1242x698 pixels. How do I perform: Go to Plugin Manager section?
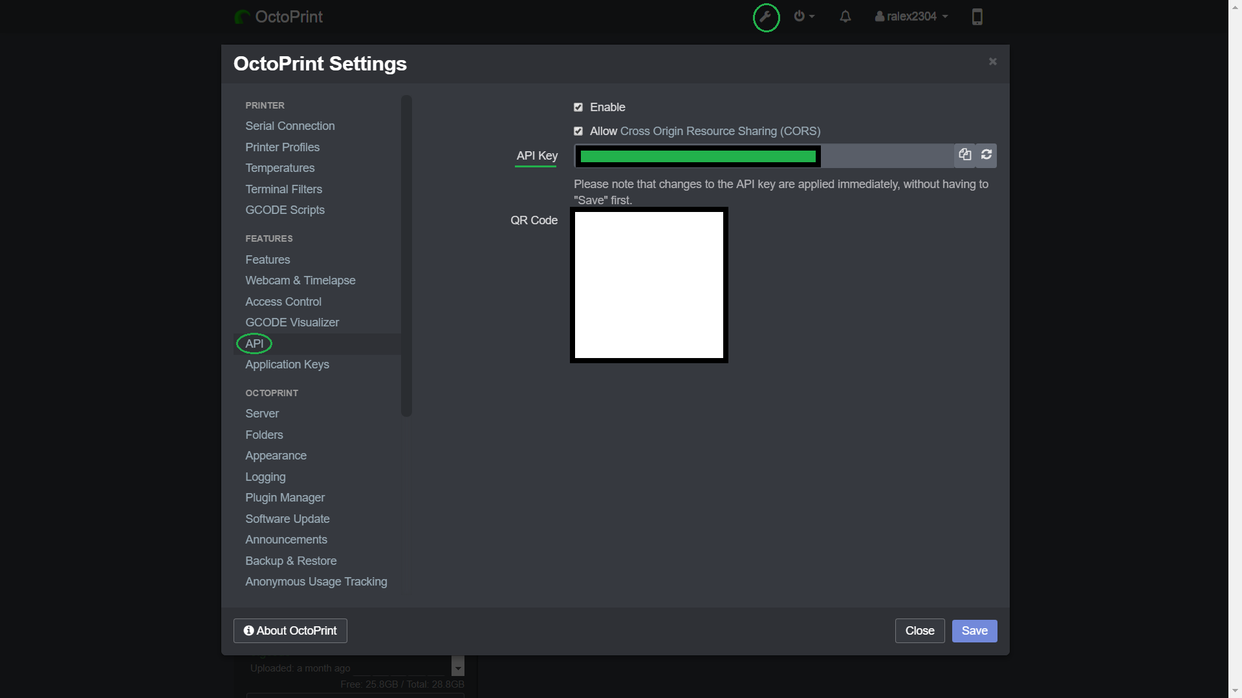[x=285, y=498]
